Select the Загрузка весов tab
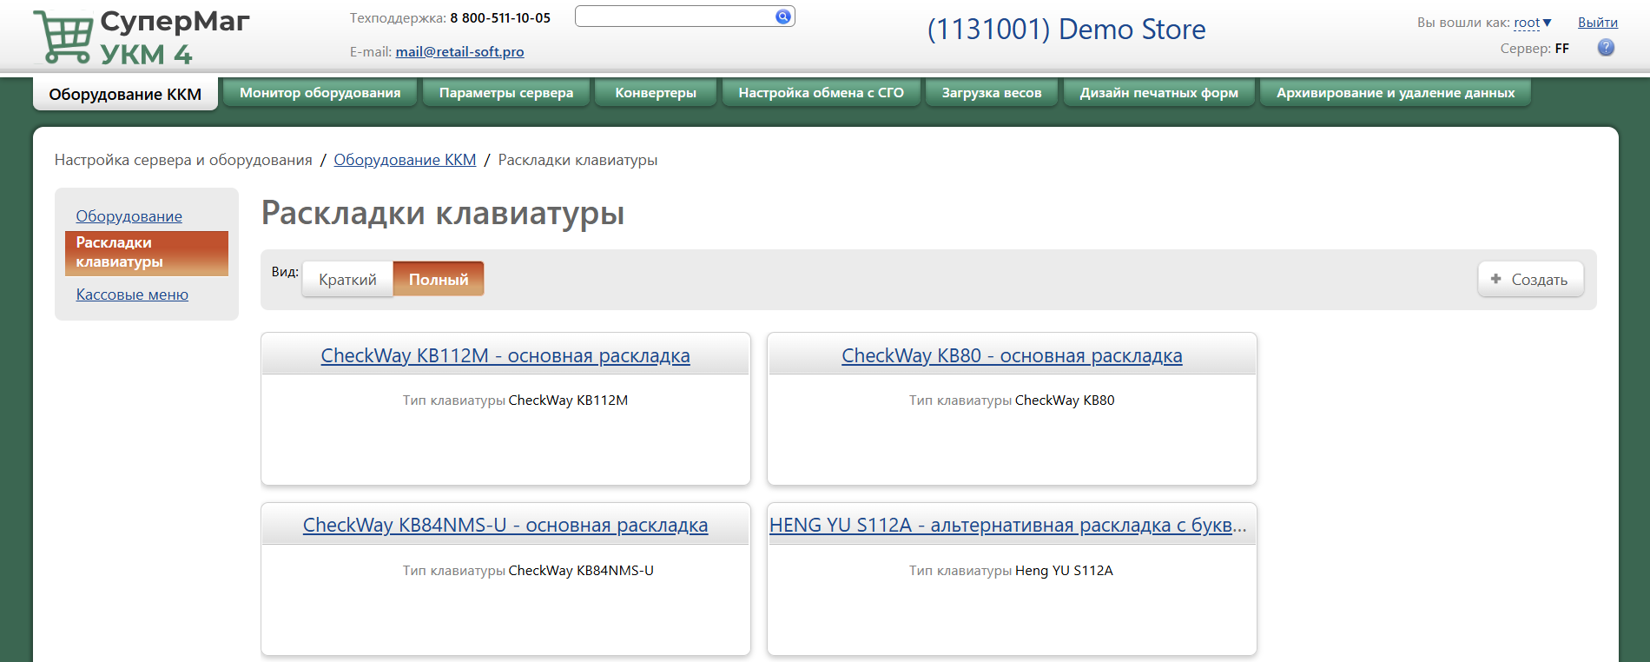 (x=991, y=93)
